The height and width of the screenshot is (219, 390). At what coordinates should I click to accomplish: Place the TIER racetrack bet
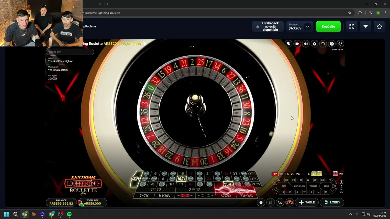[284, 186]
